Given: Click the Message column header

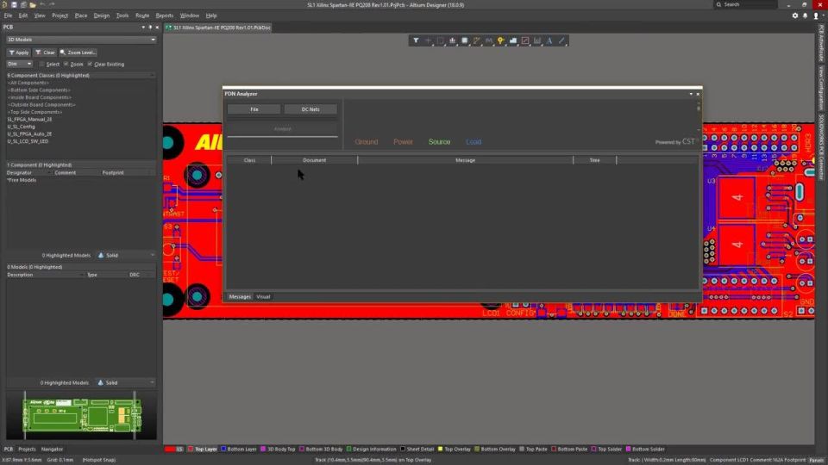Looking at the screenshot, I should point(465,160).
